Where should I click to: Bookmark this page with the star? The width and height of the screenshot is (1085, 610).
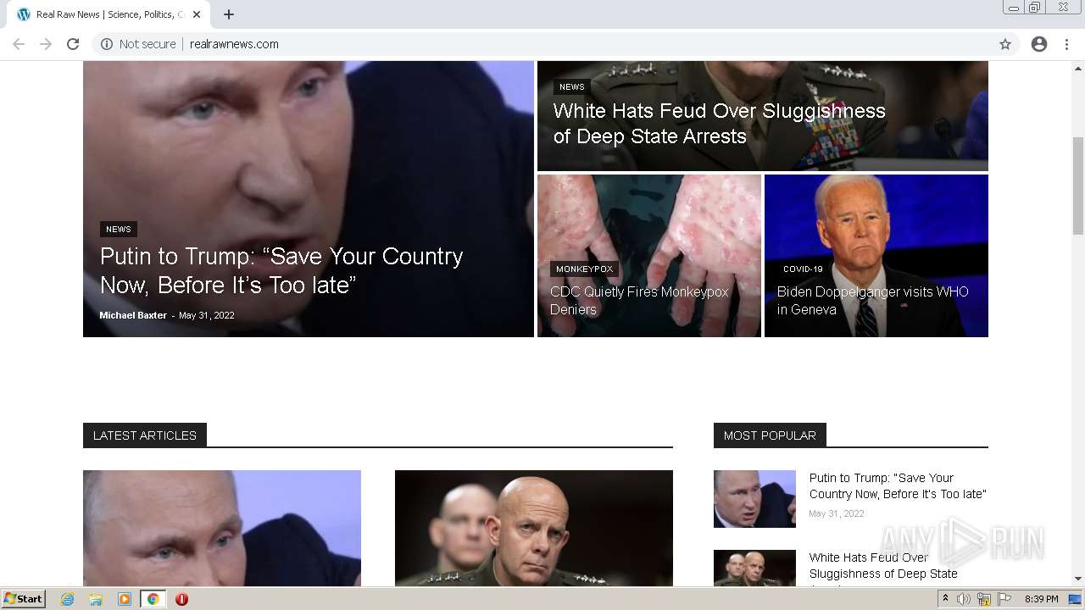tap(1005, 44)
